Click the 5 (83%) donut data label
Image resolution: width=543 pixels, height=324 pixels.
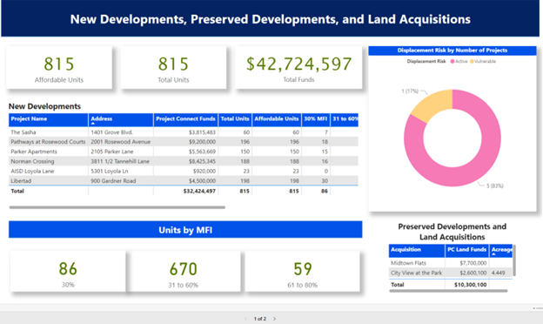pyautogui.click(x=494, y=186)
